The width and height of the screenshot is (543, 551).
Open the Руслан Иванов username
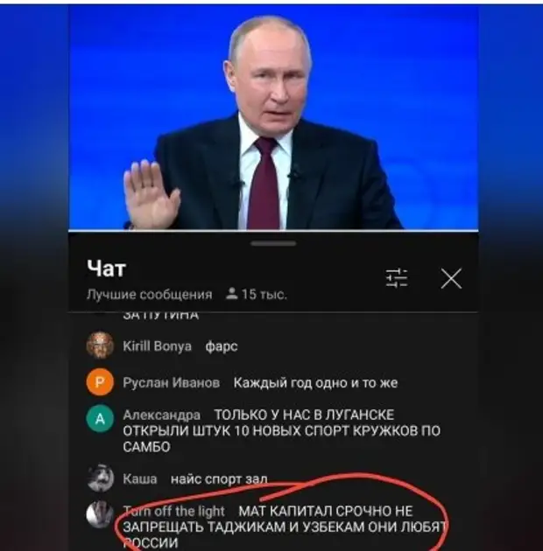click(172, 383)
